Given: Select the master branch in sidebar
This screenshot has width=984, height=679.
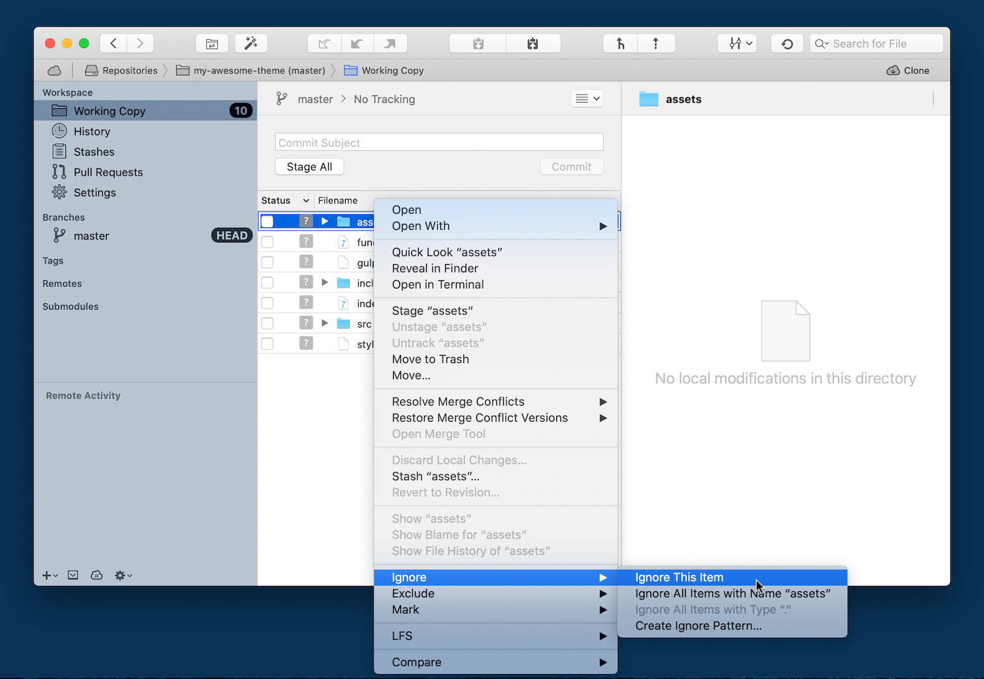Looking at the screenshot, I should [91, 236].
